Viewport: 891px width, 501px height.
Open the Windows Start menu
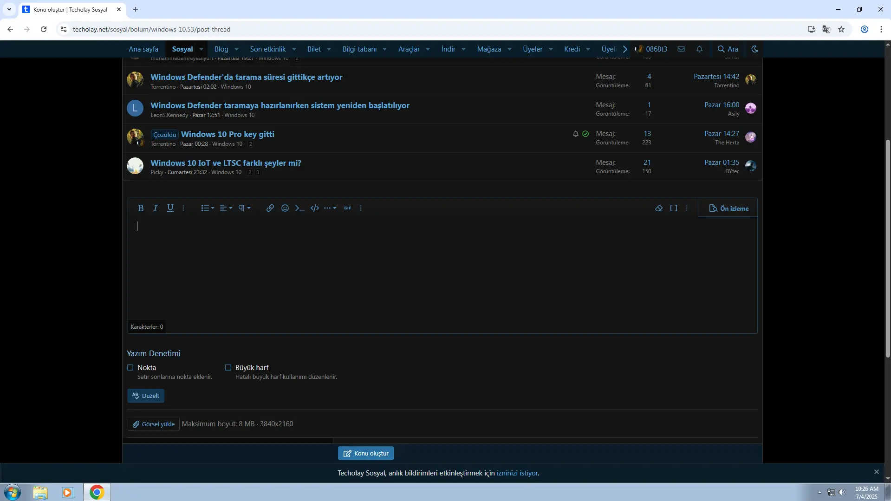click(12, 492)
